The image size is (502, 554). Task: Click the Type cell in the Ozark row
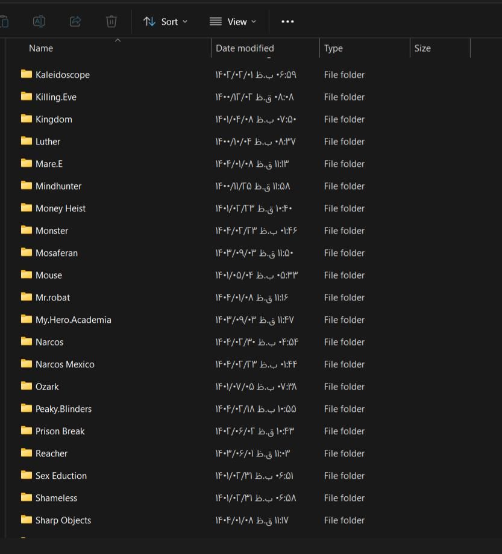click(344, 387)
